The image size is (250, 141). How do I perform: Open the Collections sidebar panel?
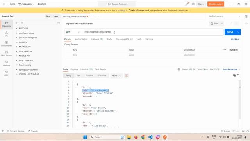click(x=6, y=24)
